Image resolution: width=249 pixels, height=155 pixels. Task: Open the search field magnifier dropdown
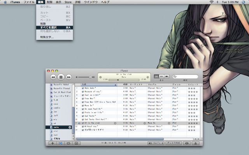point(175,77)
